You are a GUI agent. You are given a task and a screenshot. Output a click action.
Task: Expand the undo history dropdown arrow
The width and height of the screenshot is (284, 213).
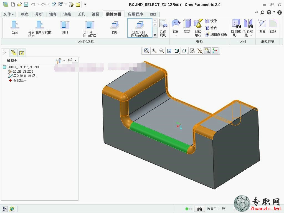[x=38, y=4]
